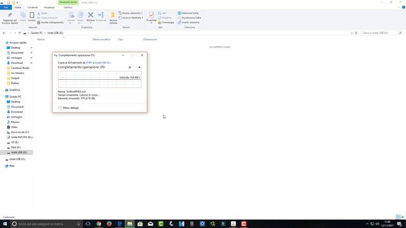
Task: Switch to the Condividi ribbon tab
Action: point(32,7)
